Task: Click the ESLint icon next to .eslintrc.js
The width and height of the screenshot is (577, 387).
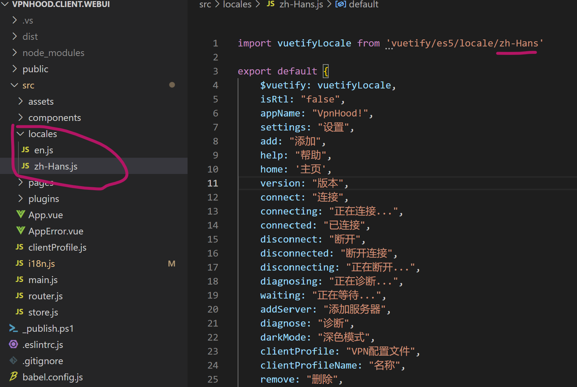Action: tap(13, 345)
